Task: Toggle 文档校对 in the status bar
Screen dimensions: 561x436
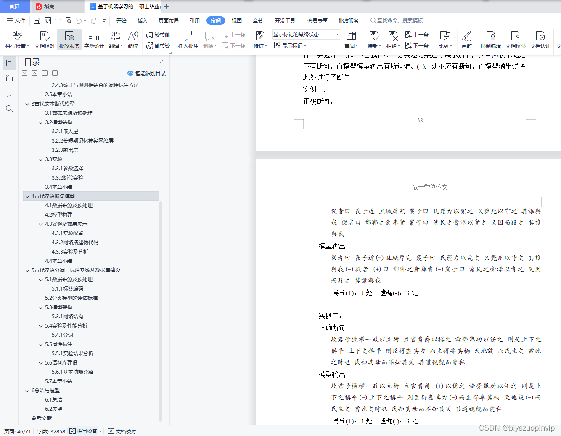Action: pyautogui.click(x=122, y=431)
